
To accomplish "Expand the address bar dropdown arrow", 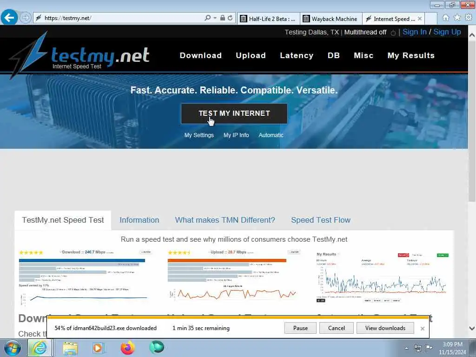I will coord(215,18).
